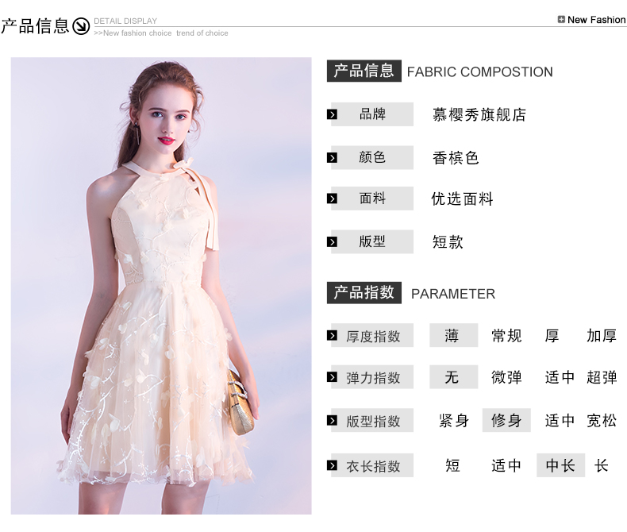Click the arrow icon beside 衣长指数
The image size is (627, 532).
332,465
